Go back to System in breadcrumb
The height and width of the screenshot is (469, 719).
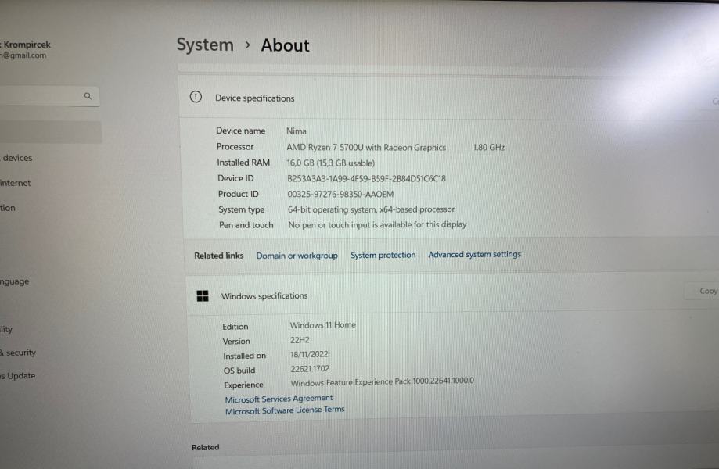tap(205, 45)
